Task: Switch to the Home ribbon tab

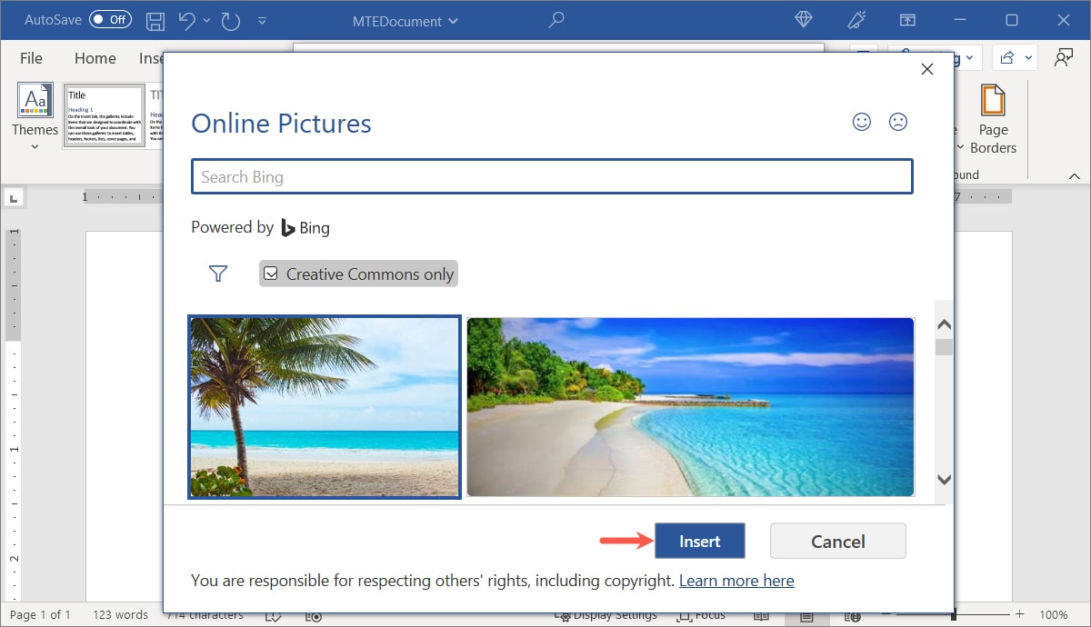Action: (95, 57)
